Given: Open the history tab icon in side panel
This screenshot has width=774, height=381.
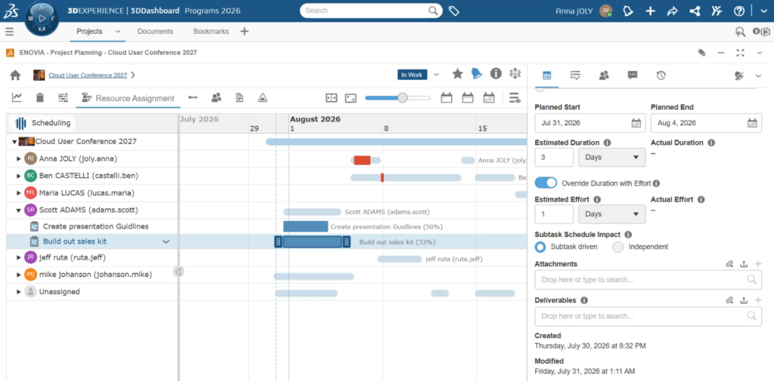Looking at the screenshot, I should click(x=661, y=75).
